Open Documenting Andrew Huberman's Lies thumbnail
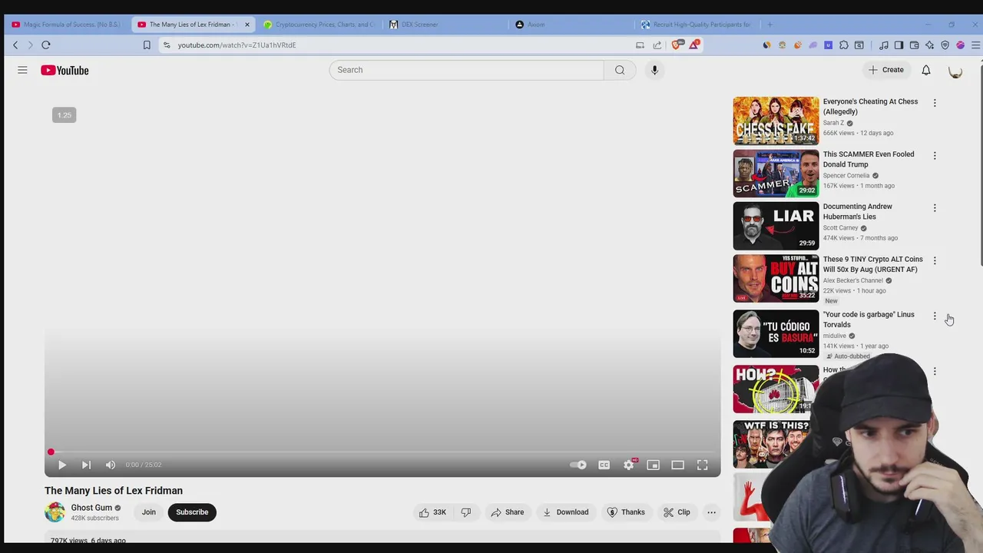 coord(776,226)
